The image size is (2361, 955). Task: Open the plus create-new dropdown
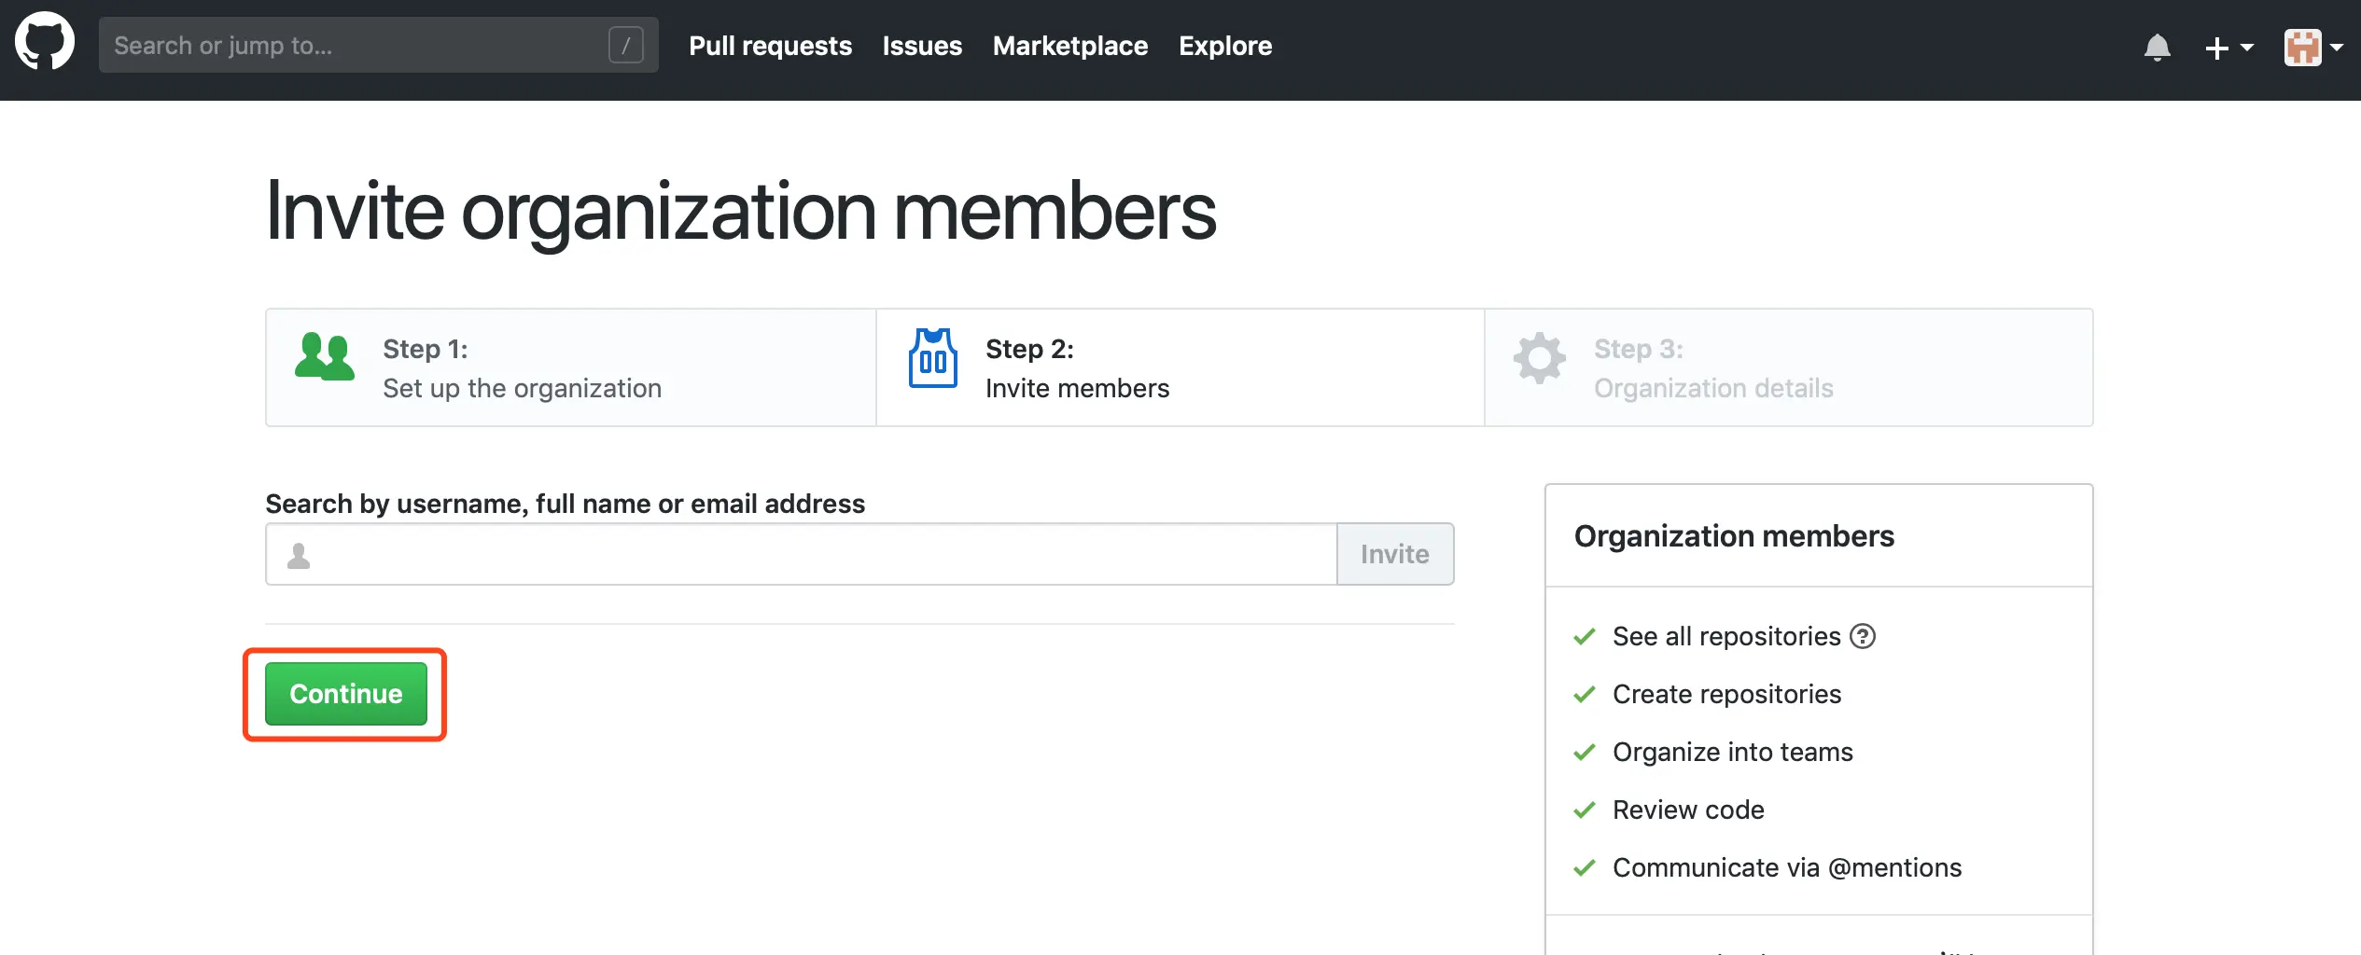[2228, 48]
